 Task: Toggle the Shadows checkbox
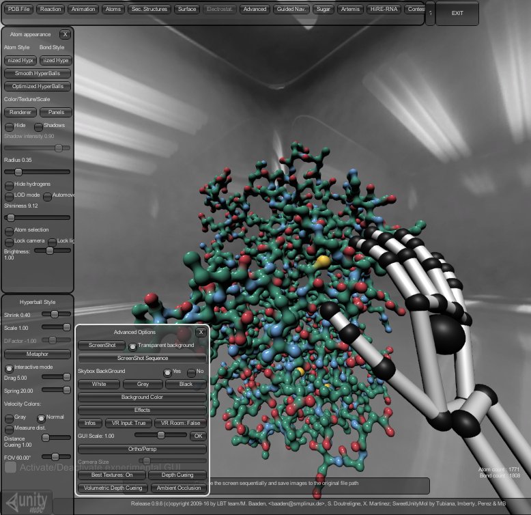[38, 126]
